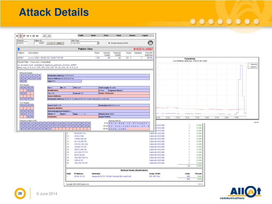
Task: Click the Payload Octets value 49
Action: (119, 58)
